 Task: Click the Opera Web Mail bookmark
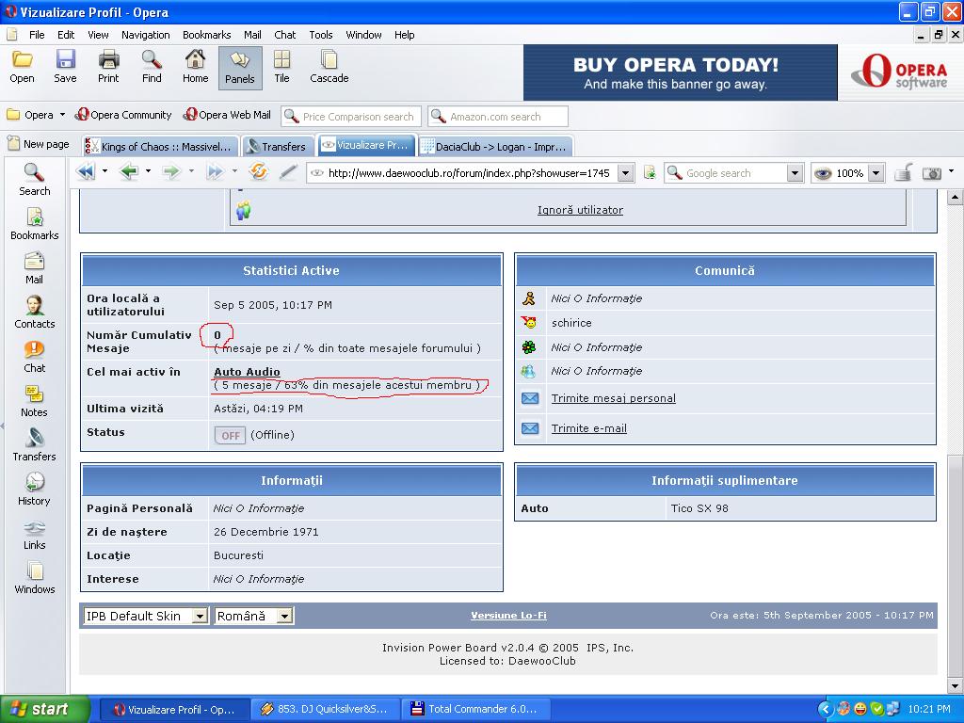[228, 115]
